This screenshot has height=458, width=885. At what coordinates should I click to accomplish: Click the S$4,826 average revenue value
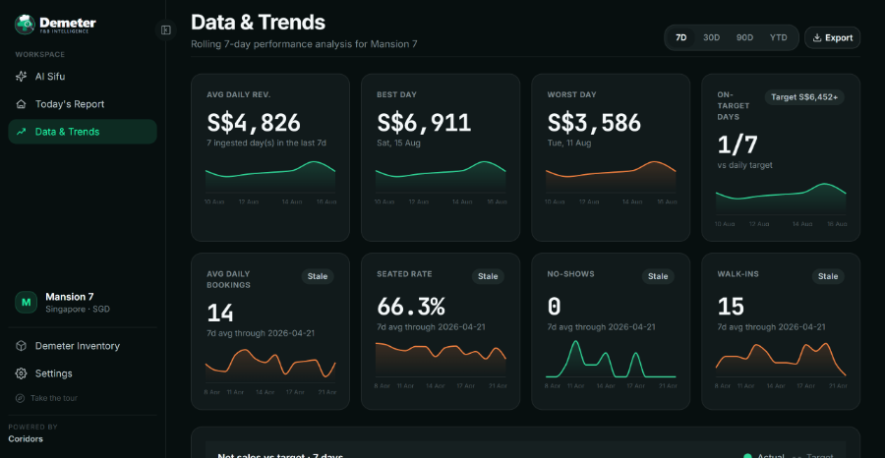point(254,123)
